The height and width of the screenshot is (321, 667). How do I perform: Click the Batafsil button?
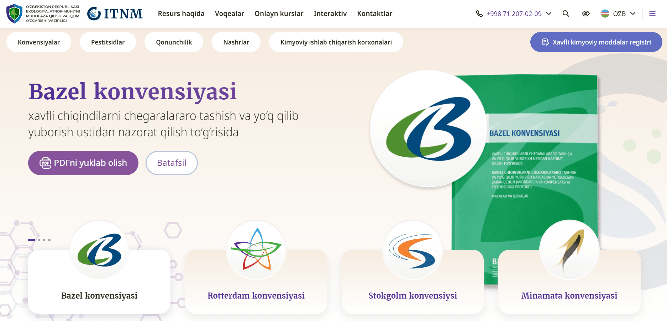(172, 163)
